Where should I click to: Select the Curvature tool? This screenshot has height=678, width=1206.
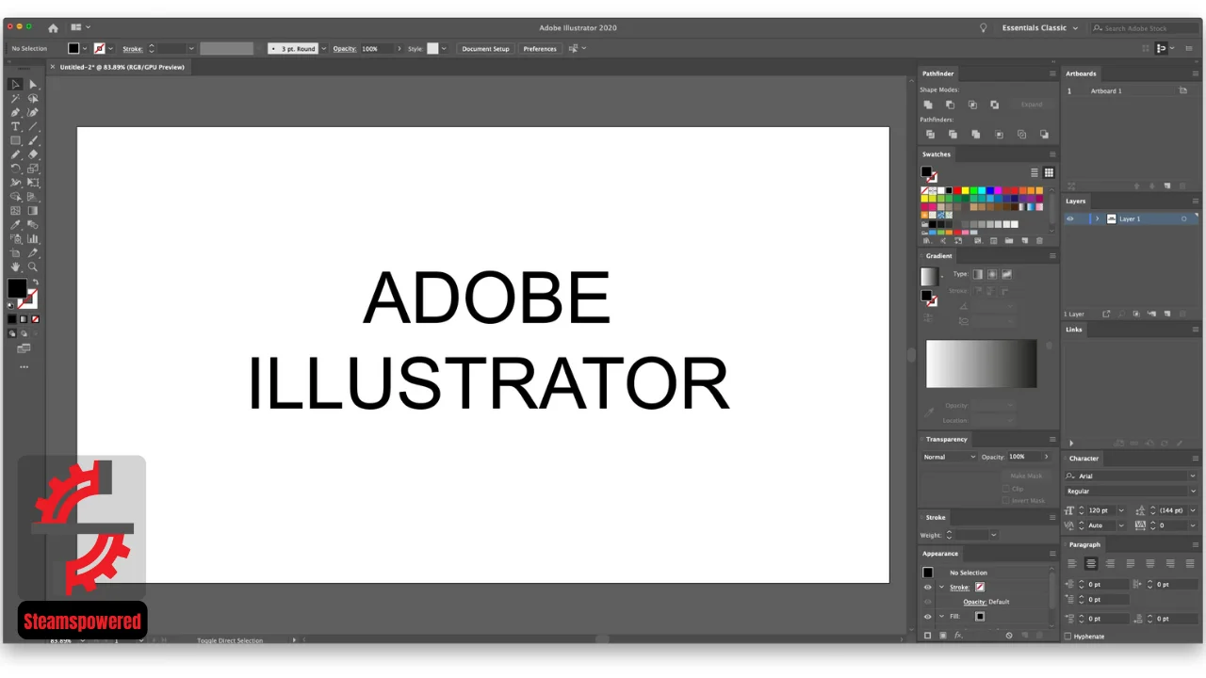tap(33, 113)
